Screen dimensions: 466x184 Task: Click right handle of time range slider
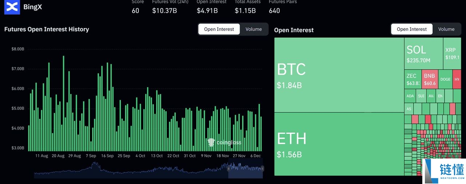[x=262, y=168]
